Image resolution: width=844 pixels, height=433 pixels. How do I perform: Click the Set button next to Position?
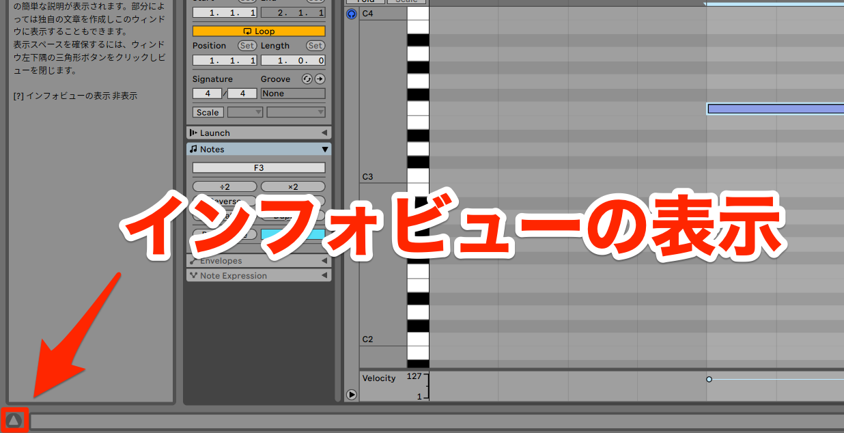click(x=247, y=46)
